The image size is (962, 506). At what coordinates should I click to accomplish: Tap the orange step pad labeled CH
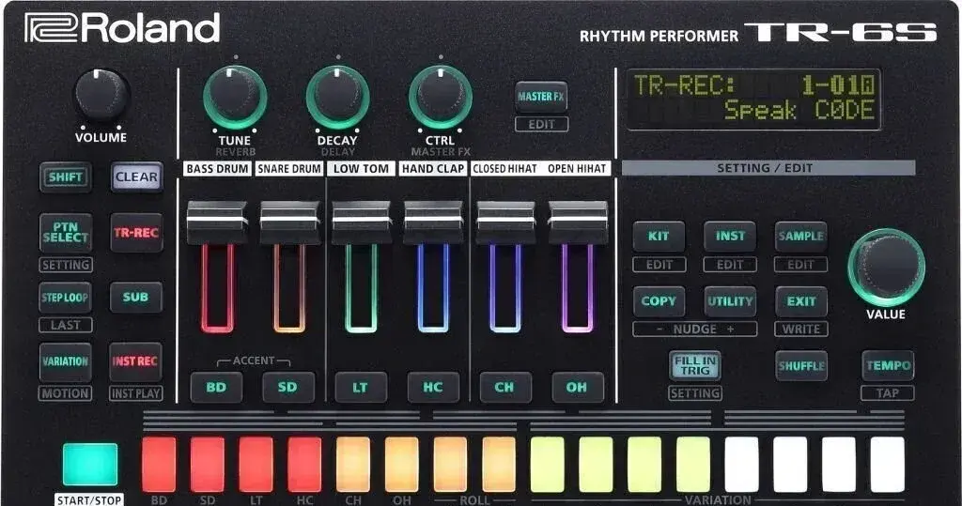[x=353, y=465]
